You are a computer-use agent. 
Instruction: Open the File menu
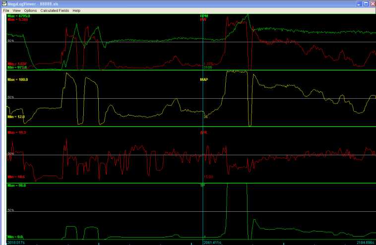coord(6,10)
